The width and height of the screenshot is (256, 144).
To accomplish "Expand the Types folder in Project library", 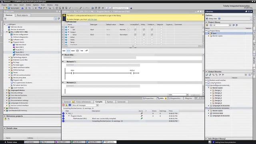I will coord(208,33).
